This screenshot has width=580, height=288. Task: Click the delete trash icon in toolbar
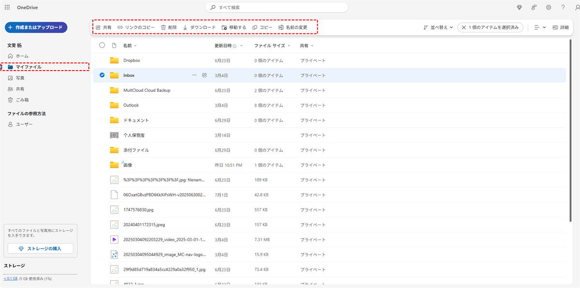[163, 28]
